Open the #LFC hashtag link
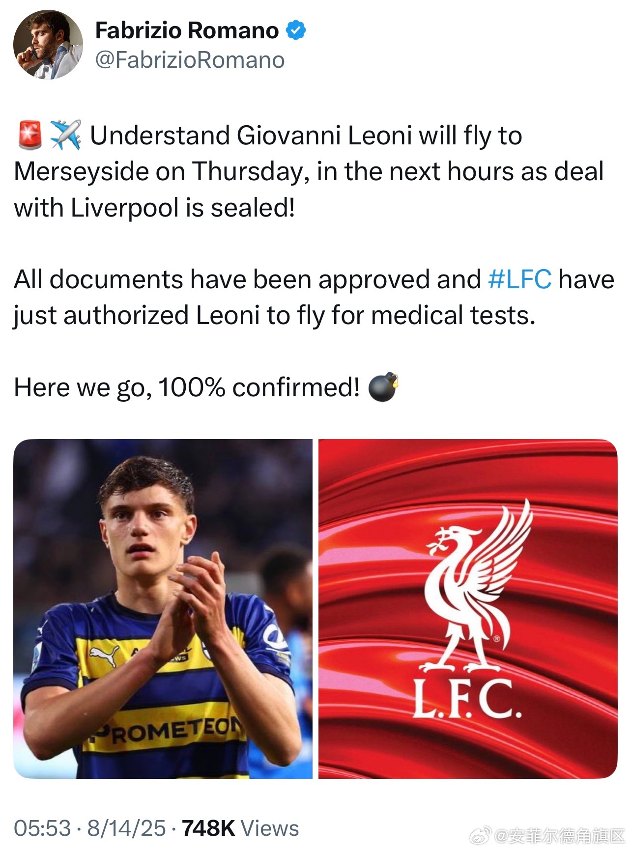 point(520,279)
